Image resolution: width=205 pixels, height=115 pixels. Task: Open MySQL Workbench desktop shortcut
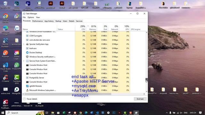pos(5,42)
